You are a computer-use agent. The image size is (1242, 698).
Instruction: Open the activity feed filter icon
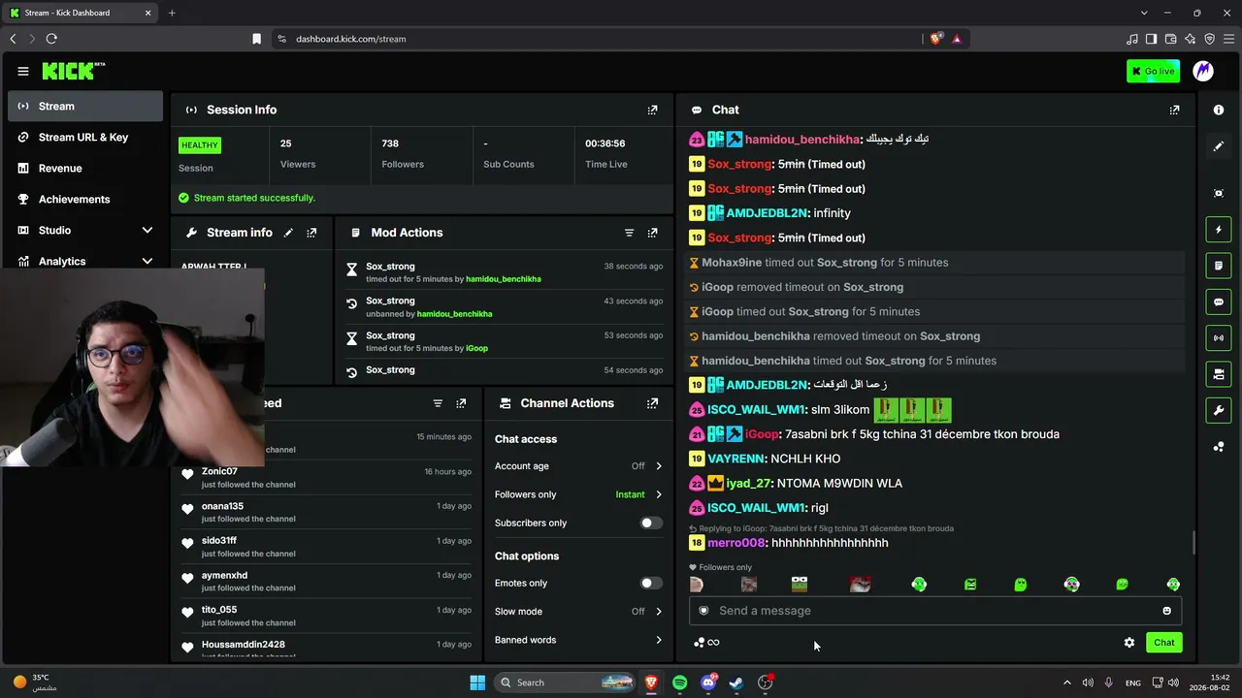[438, 403]
